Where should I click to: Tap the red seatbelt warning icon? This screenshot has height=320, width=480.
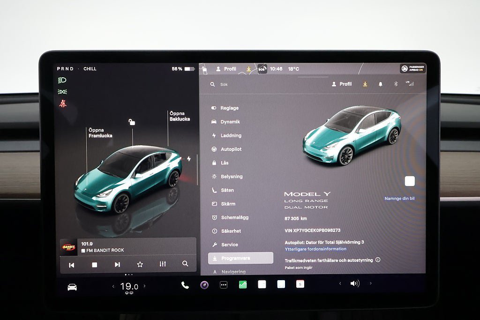63,104
